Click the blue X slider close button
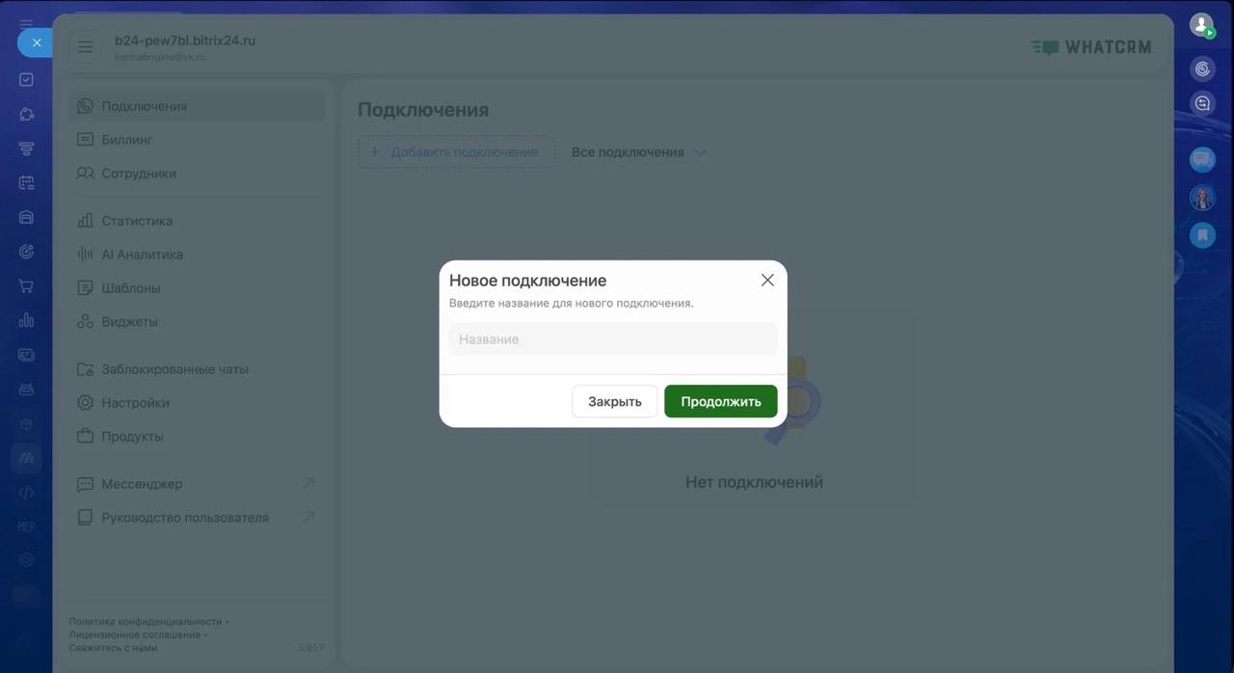Image resolution: width=1234 pixels, height=673 pixels. point(36,42)
